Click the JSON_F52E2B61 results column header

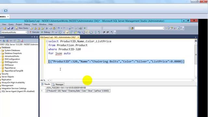click(78, 88)
